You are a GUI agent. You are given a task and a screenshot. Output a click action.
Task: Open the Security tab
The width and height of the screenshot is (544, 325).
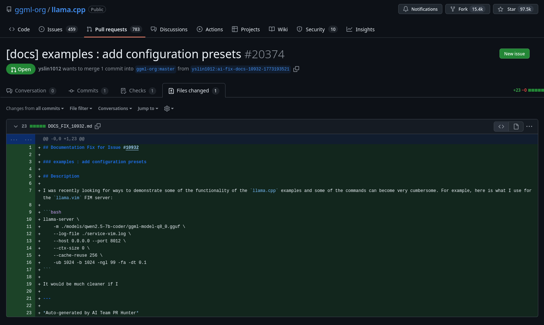pos(317,29)
